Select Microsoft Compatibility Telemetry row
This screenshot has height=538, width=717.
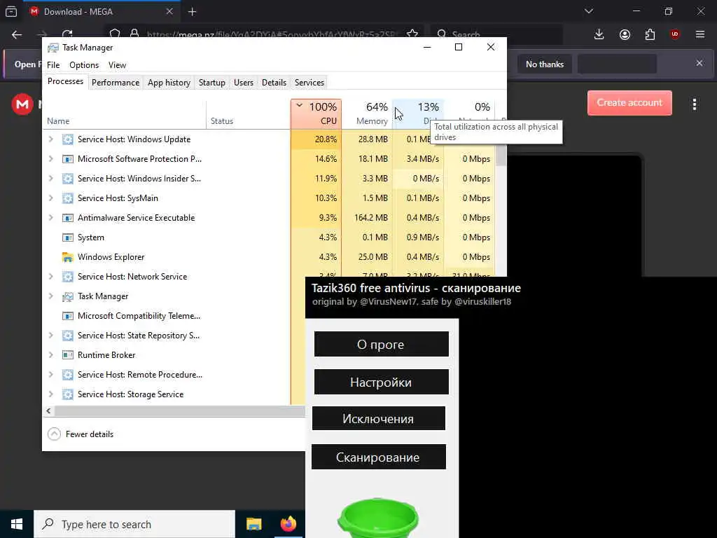click(x=174, y=316)
